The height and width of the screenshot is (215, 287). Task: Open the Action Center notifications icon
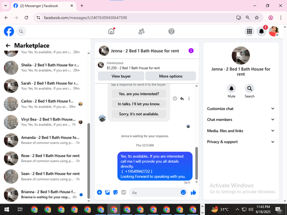click(278, 210)
